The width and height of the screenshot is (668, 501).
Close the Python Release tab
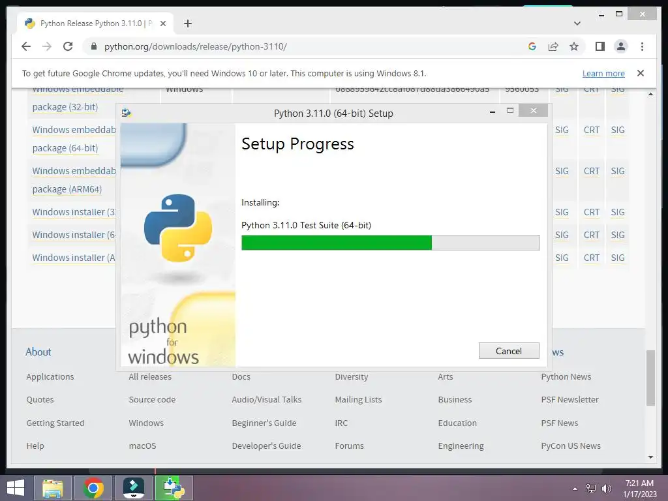(162, 23)
